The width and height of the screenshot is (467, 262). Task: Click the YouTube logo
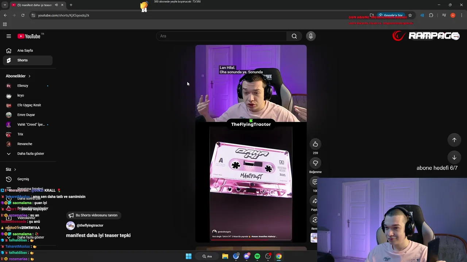(x=29, y=36)
